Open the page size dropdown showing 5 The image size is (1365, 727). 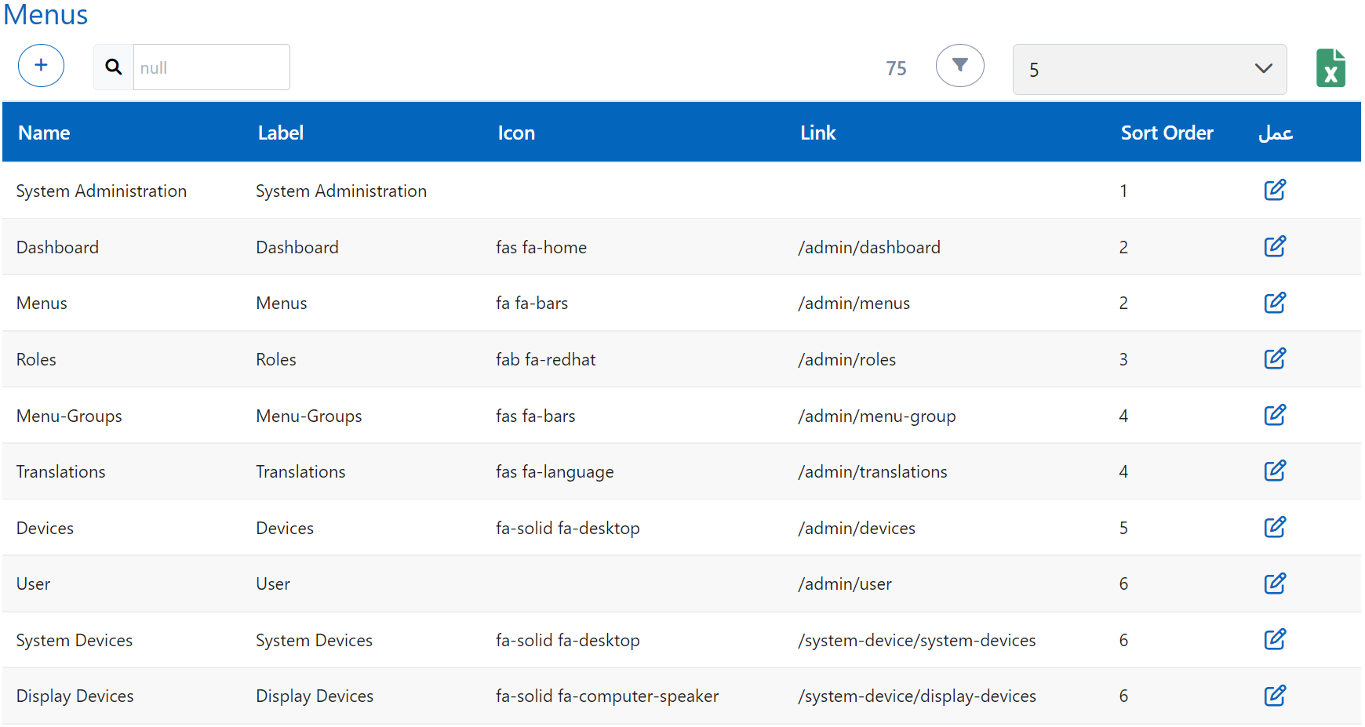tap(1149, 70)
